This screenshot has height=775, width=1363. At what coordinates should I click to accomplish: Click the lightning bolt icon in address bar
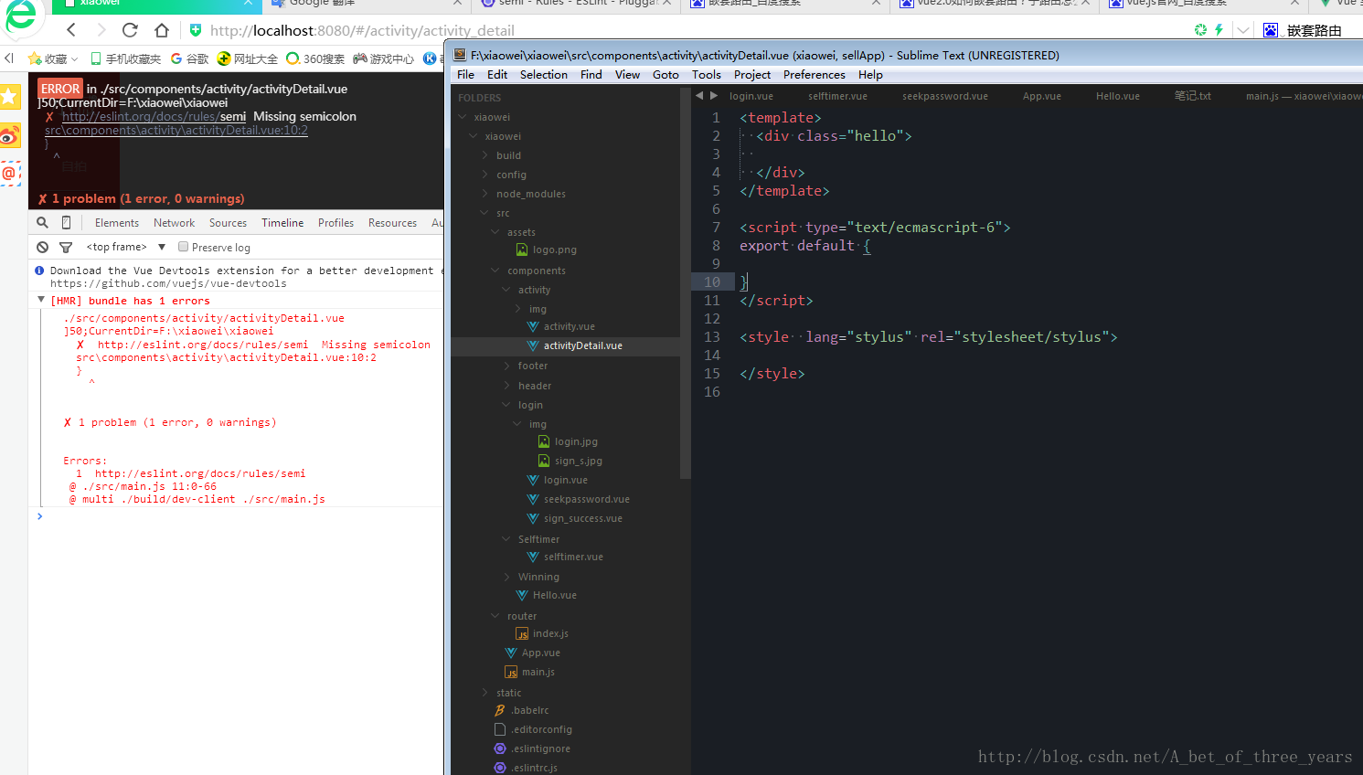(x=1219, y=29)
